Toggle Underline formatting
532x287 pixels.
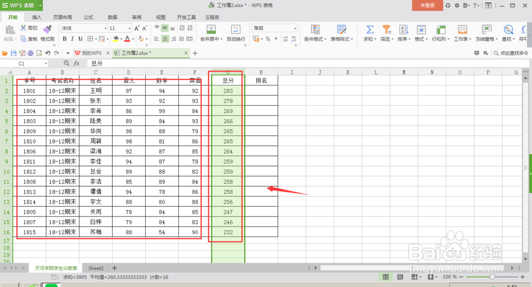[80, 39]
